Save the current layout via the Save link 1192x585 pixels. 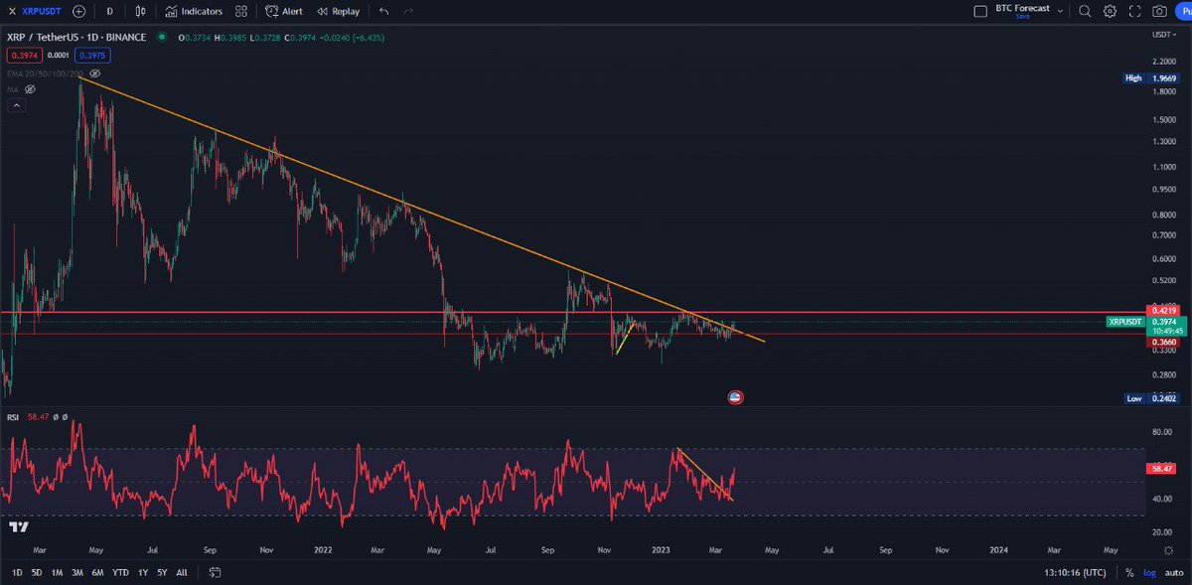[1023, 18]
